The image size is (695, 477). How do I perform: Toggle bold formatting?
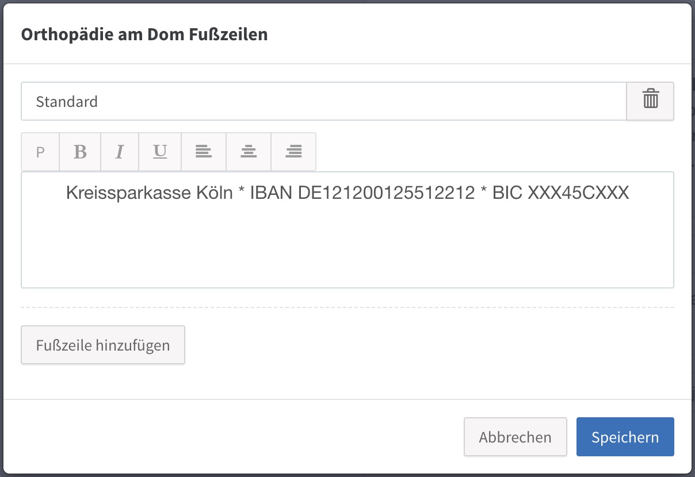click(80, 152)
